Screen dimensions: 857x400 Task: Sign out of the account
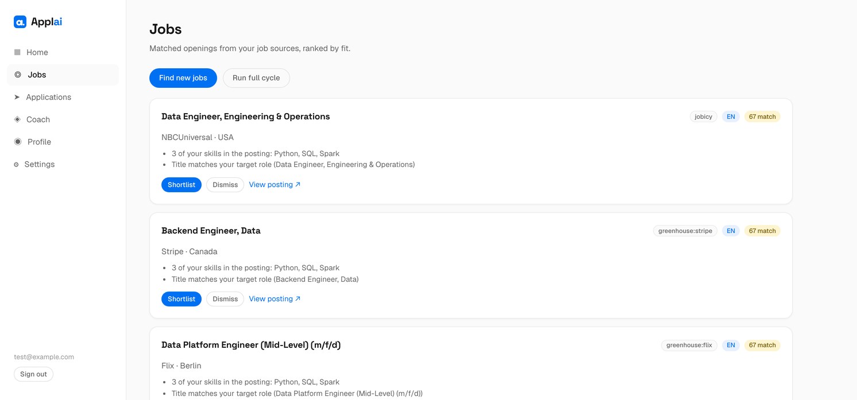click(34, 374)
